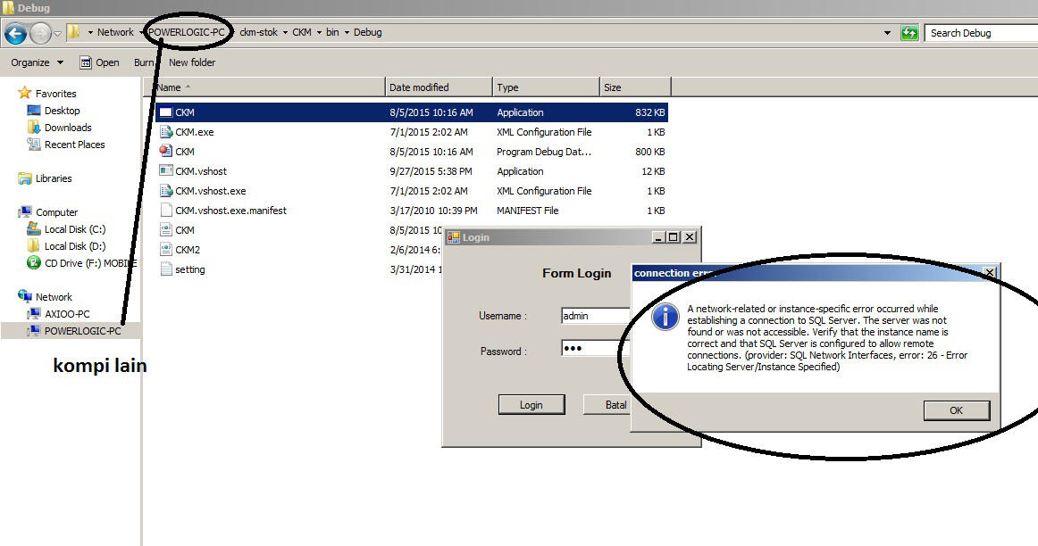Image resolution: width=1038 pixels, height=546 pixels.
Task: Click the Login button on the form
Action: 531,405
